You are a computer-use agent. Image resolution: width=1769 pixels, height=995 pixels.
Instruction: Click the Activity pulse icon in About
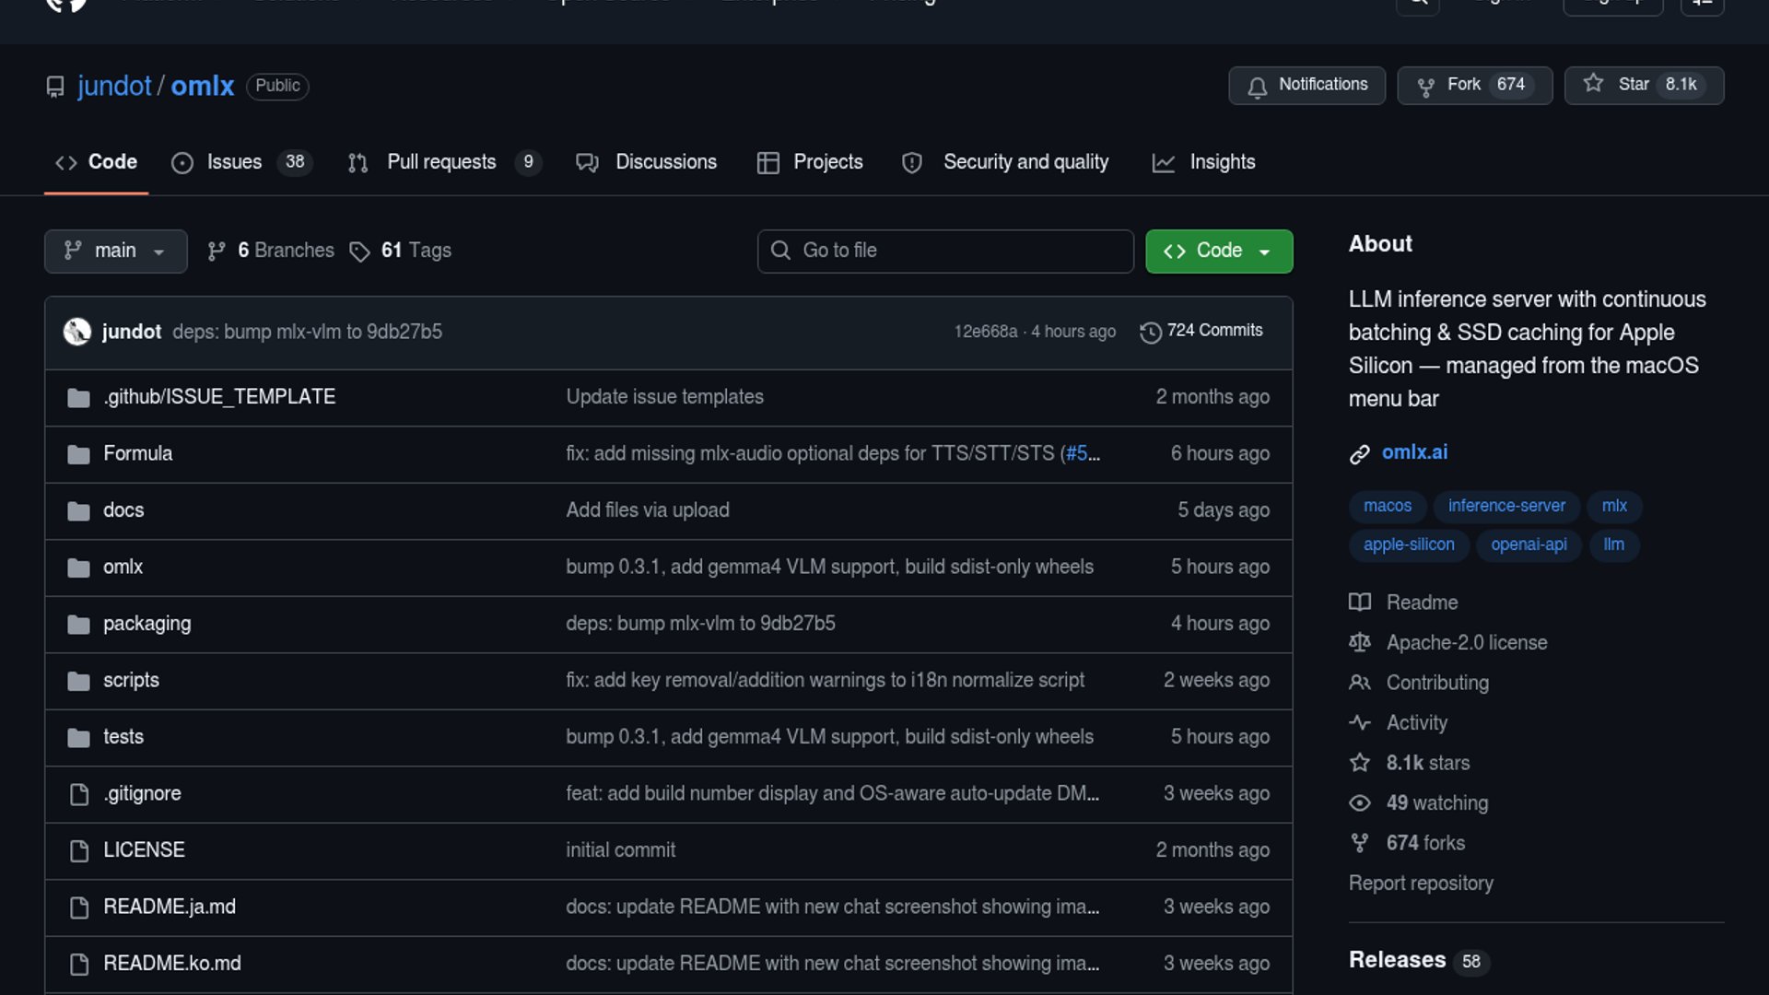click(1359, 723)
